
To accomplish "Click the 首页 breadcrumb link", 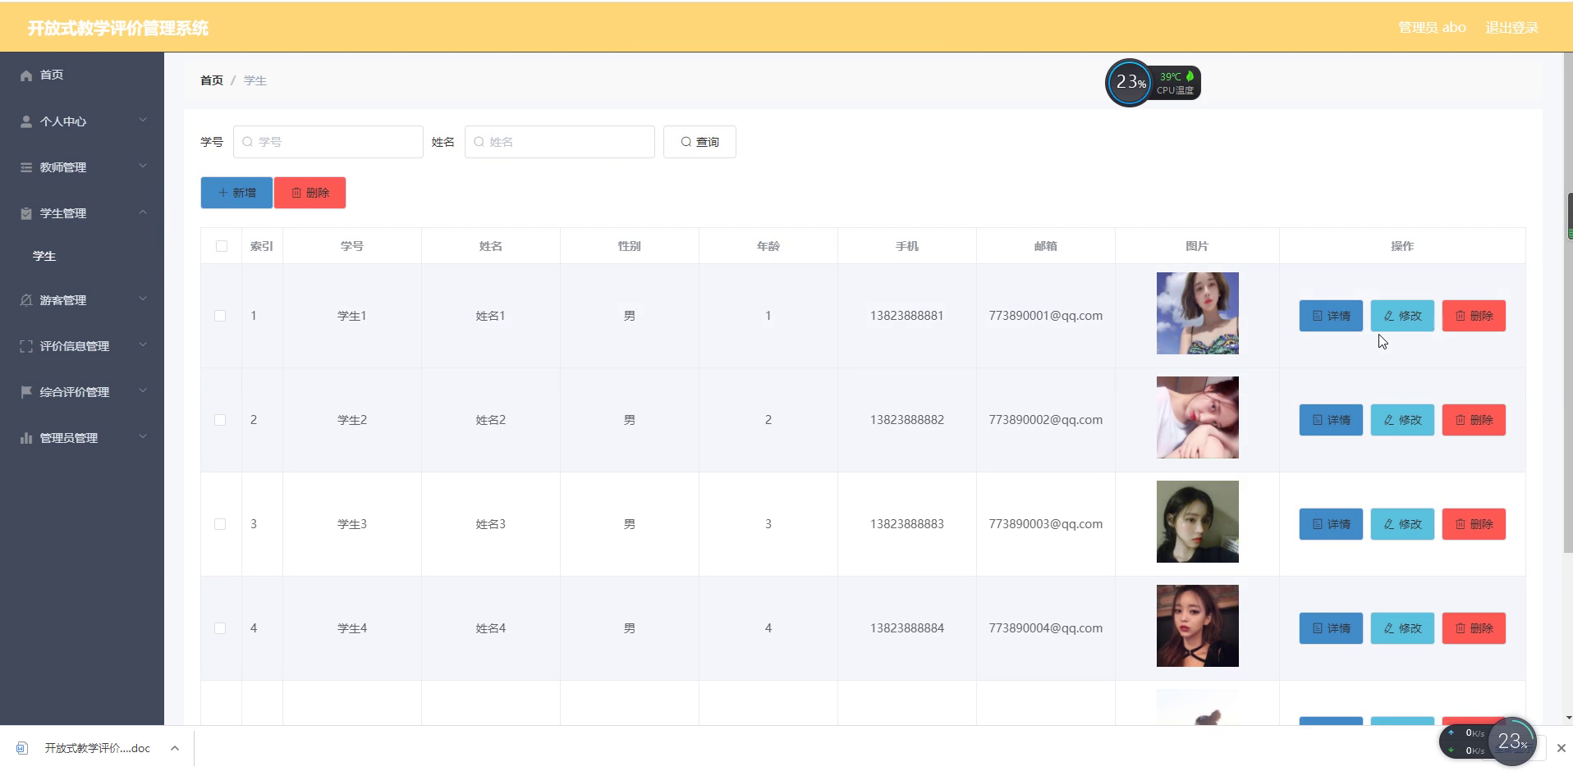I will pyautogui.click(x=212, y=80).
